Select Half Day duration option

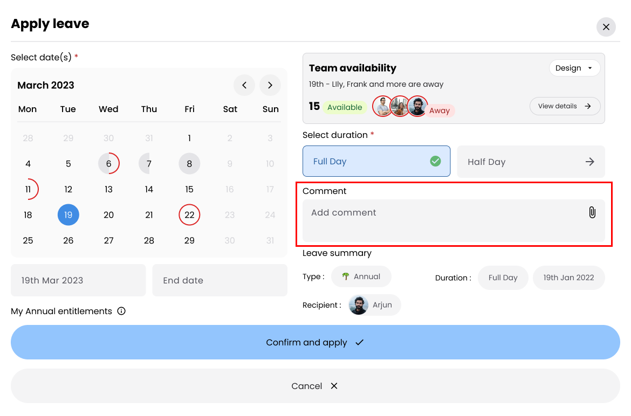(531, 162)
